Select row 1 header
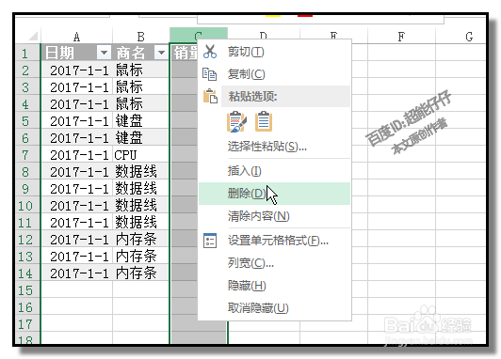Image resolution: width=501 pixels, height=359 pixels. tap(27, 53)
